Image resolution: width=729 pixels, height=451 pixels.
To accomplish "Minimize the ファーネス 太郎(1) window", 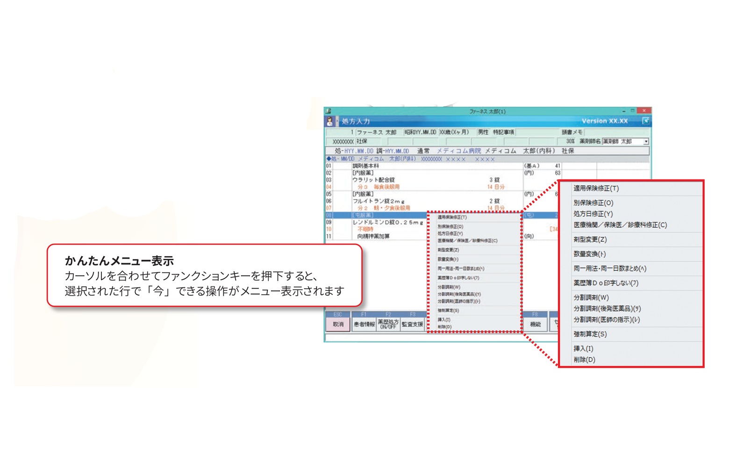I will (x=623, y=111).
